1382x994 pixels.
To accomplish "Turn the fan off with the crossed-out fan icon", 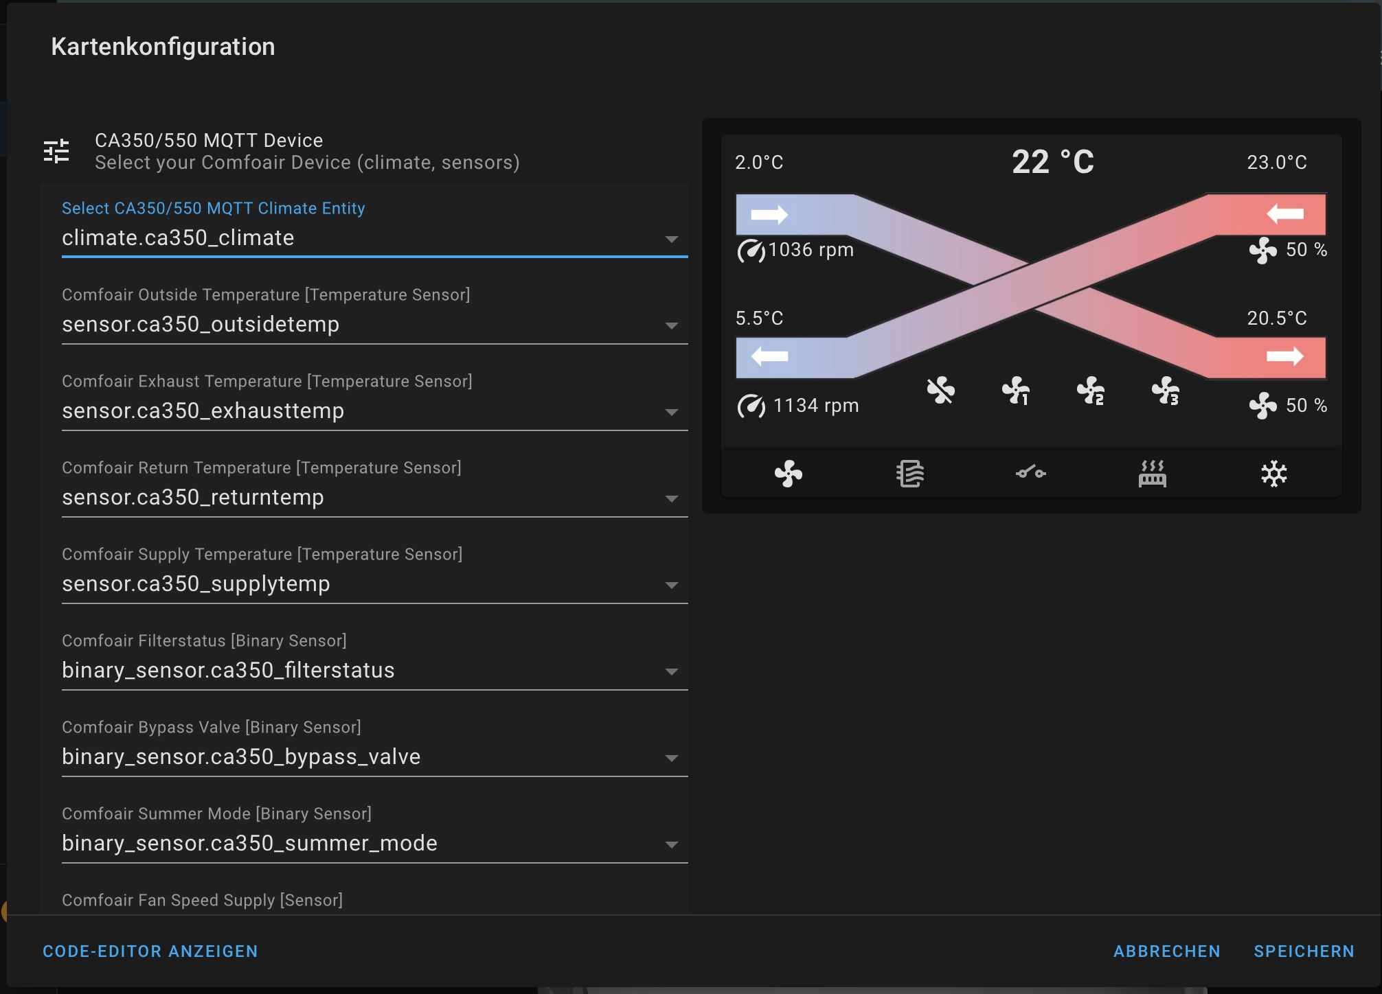I will point(940,391).
